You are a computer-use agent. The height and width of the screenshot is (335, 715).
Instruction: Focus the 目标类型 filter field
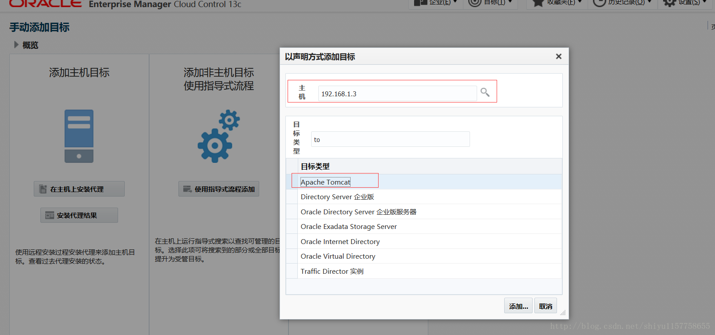point(390,139)
